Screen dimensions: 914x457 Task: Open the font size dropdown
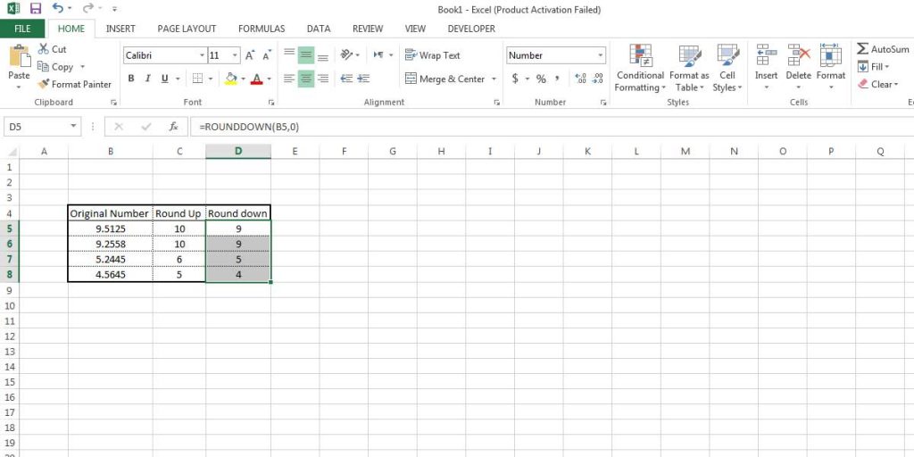tap(236, 55)
